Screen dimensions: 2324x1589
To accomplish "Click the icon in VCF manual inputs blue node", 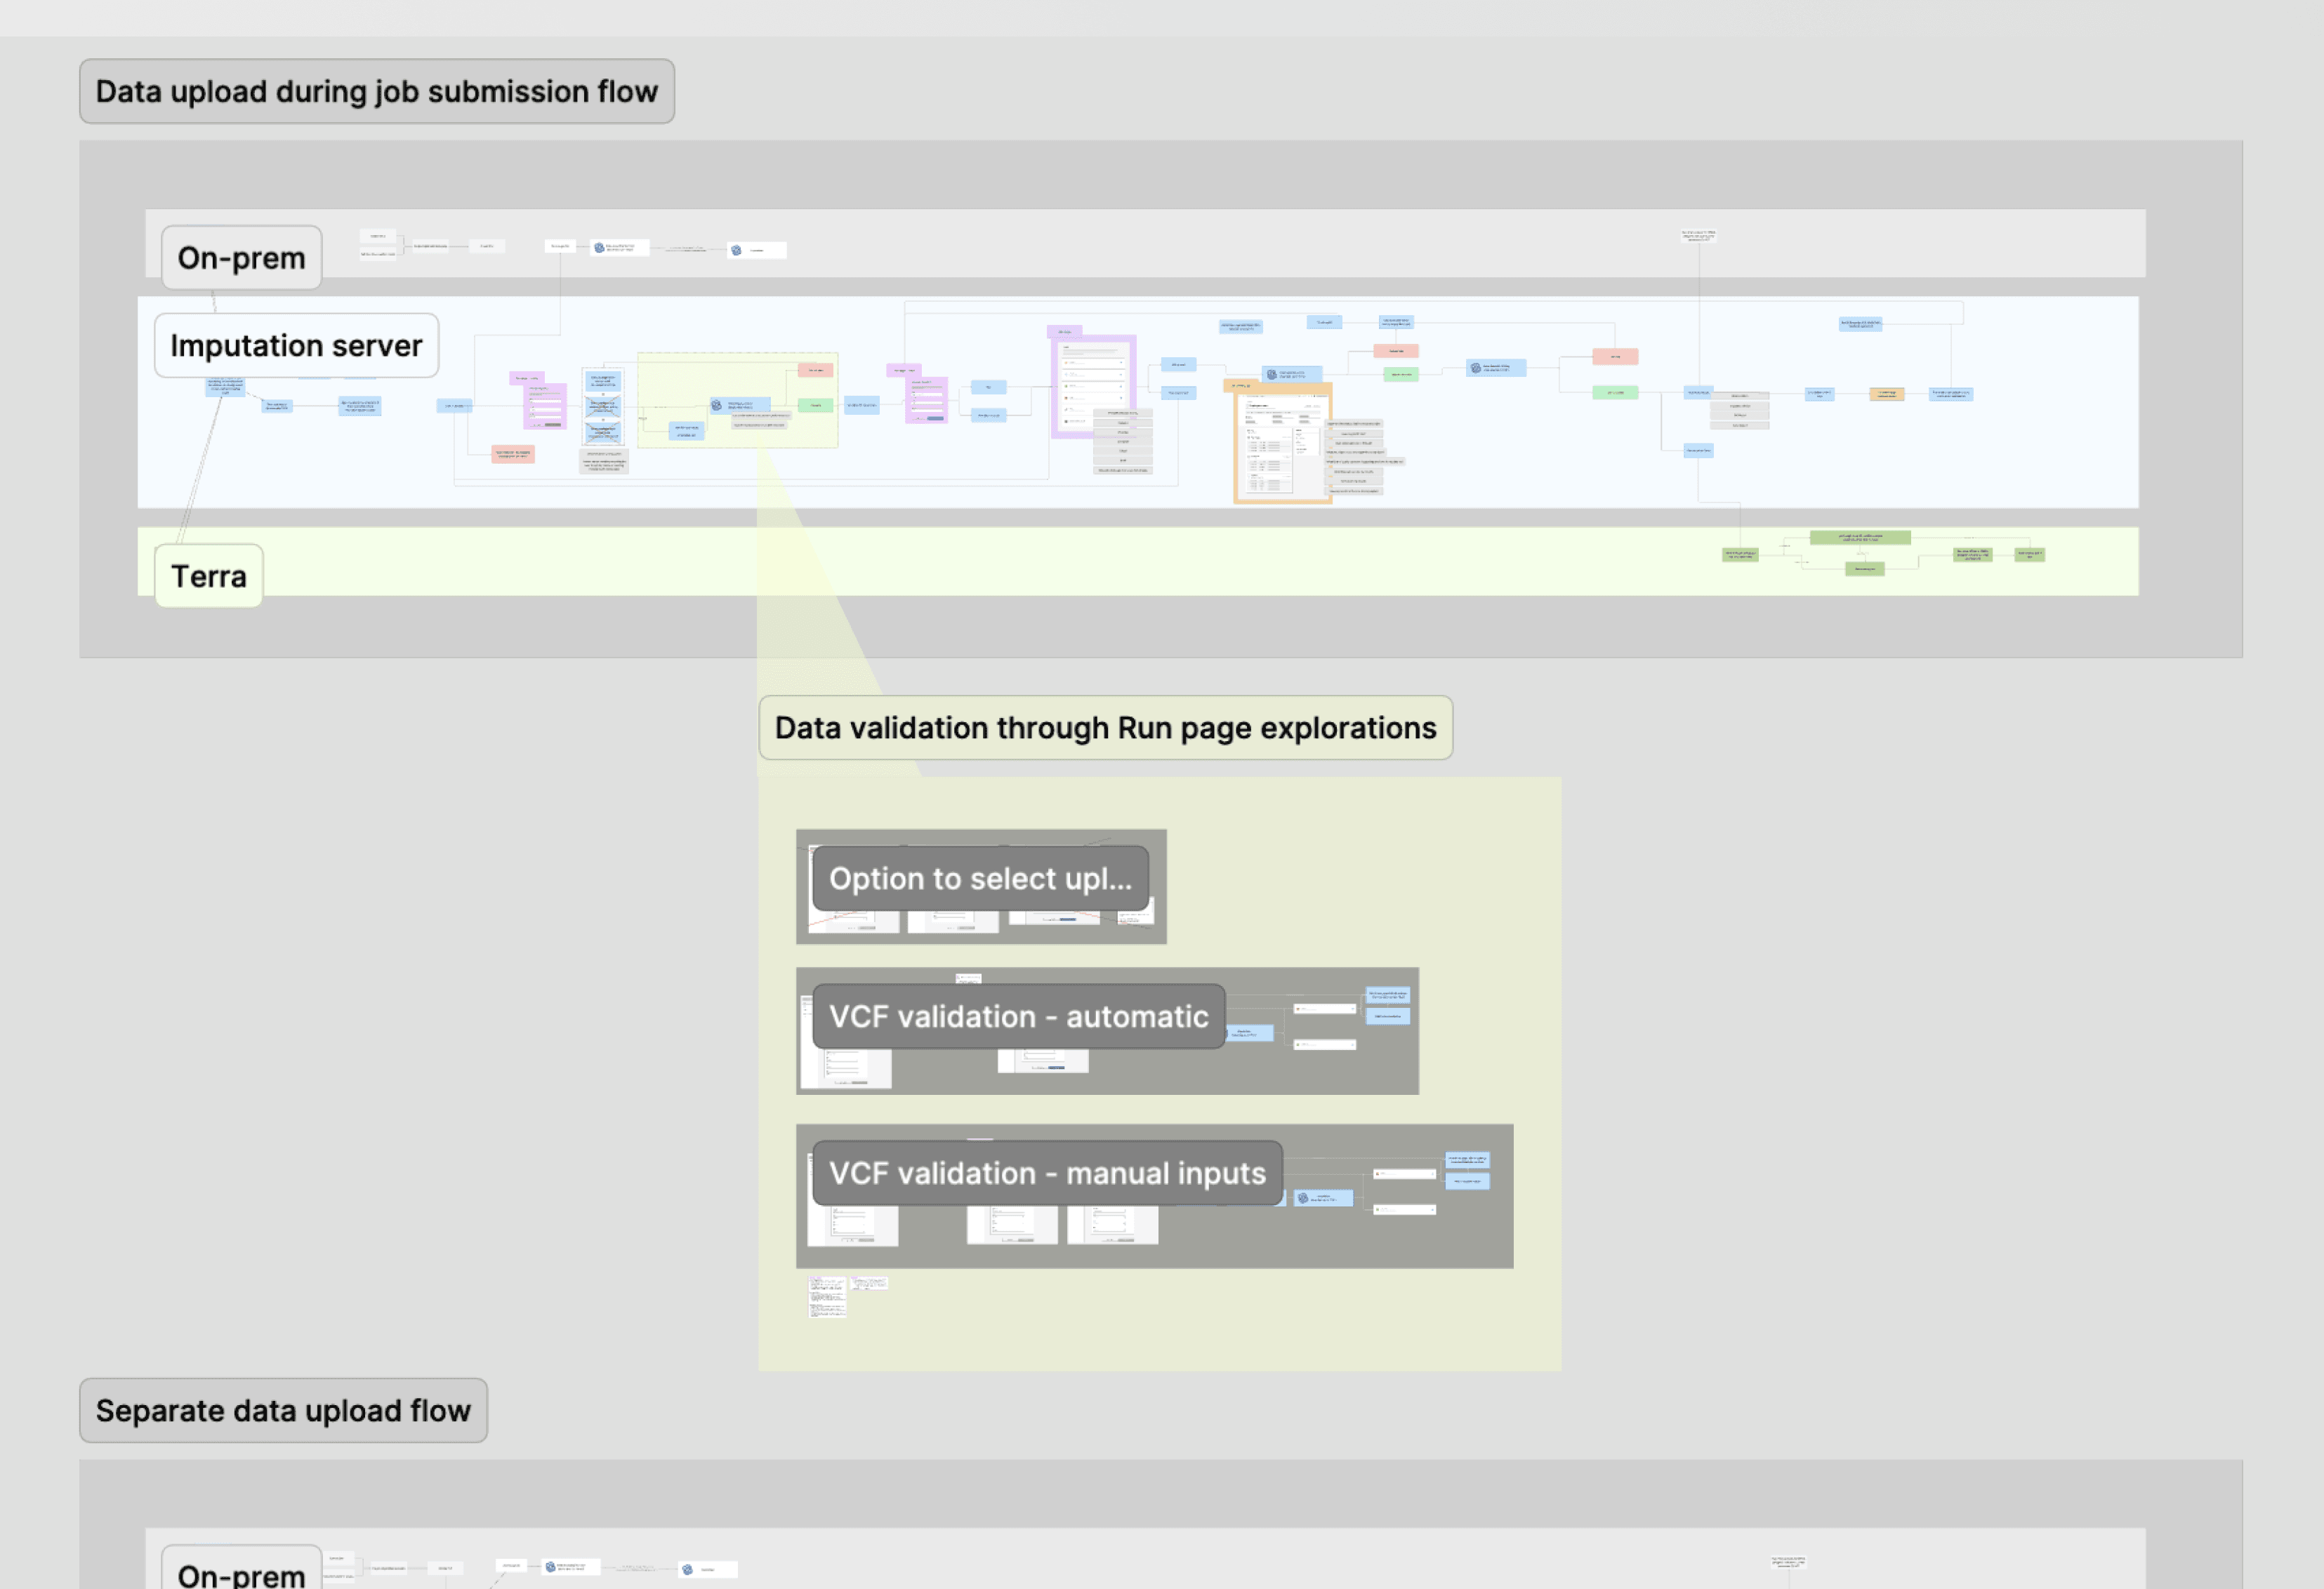I will pos(1303,1197).
